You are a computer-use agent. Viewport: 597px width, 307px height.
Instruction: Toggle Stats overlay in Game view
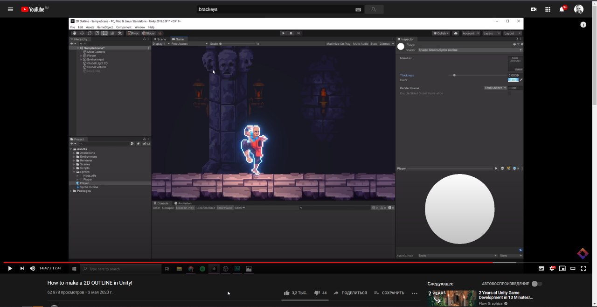(x=374, y=44)
